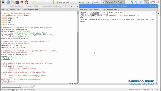Viewport: 161px width, 91px height.
Task: Click the 'import cv2' line in editor
Action: tap(6, 22)
